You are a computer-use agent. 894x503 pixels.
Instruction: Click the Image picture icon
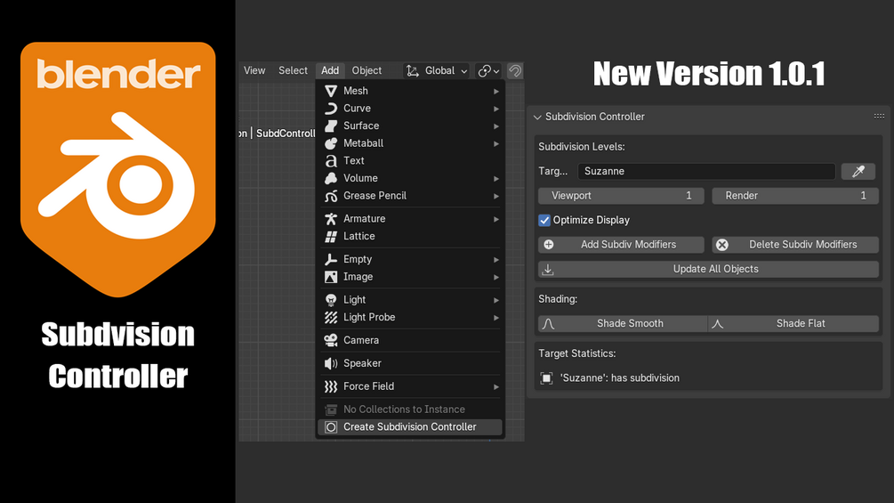click(x=331, y=277)
